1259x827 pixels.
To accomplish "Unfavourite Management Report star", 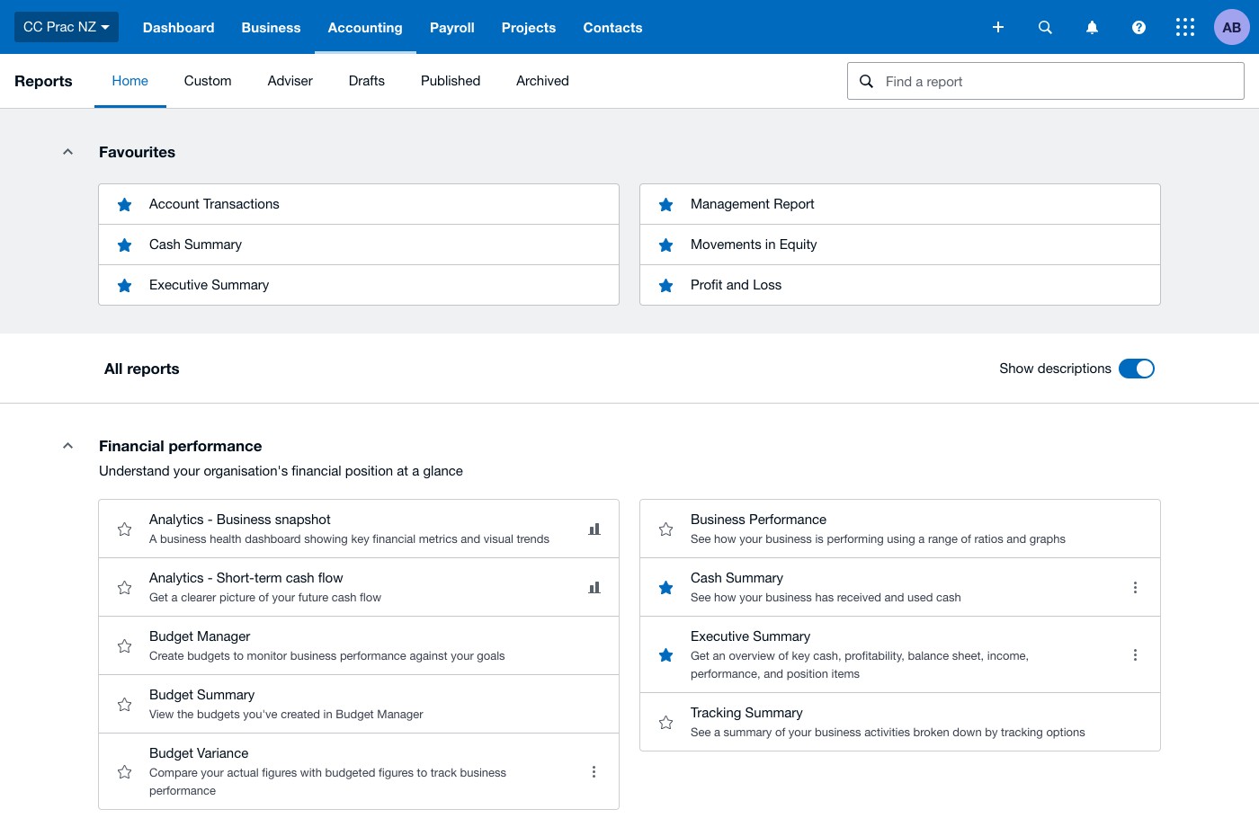I will 666,205.
